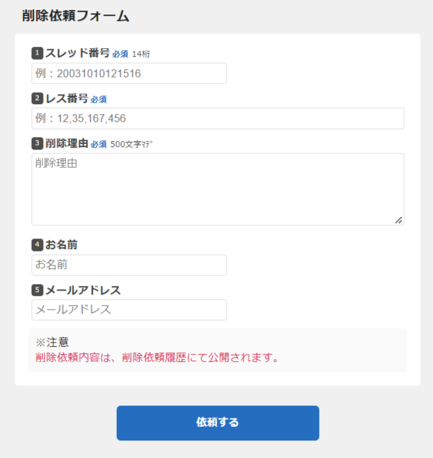Click the スレッド番号 label
Viewport: 433px width, 458px height.
click(77, 53)
